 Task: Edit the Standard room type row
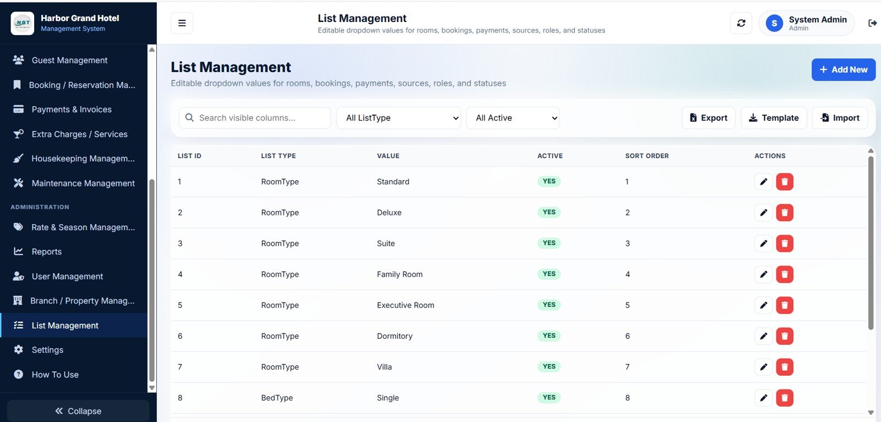click(763, 182)
